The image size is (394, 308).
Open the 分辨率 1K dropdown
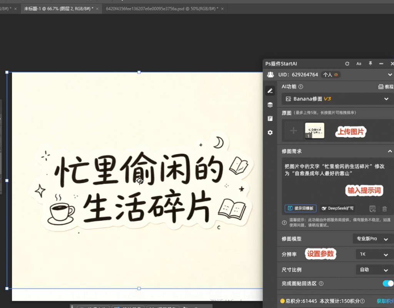(375, 254)
